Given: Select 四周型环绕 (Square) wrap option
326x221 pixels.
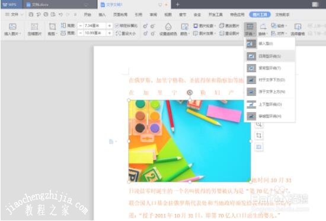Looking at the screenshot, I should [270, 56].
